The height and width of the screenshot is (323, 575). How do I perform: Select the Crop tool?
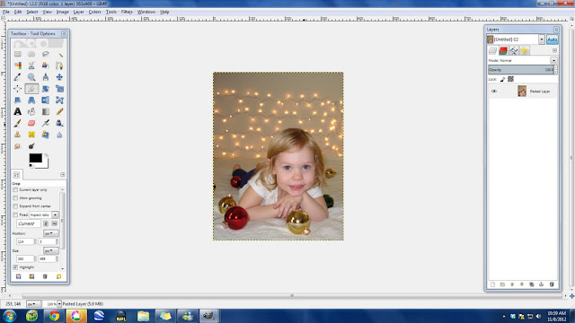[31, 89]
